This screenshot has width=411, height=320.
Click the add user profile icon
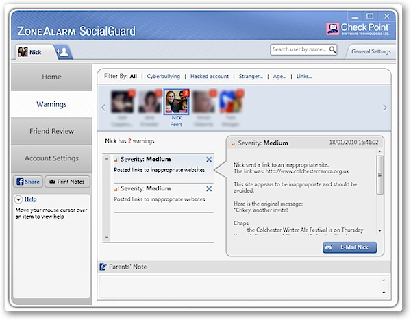click(63, 51)
